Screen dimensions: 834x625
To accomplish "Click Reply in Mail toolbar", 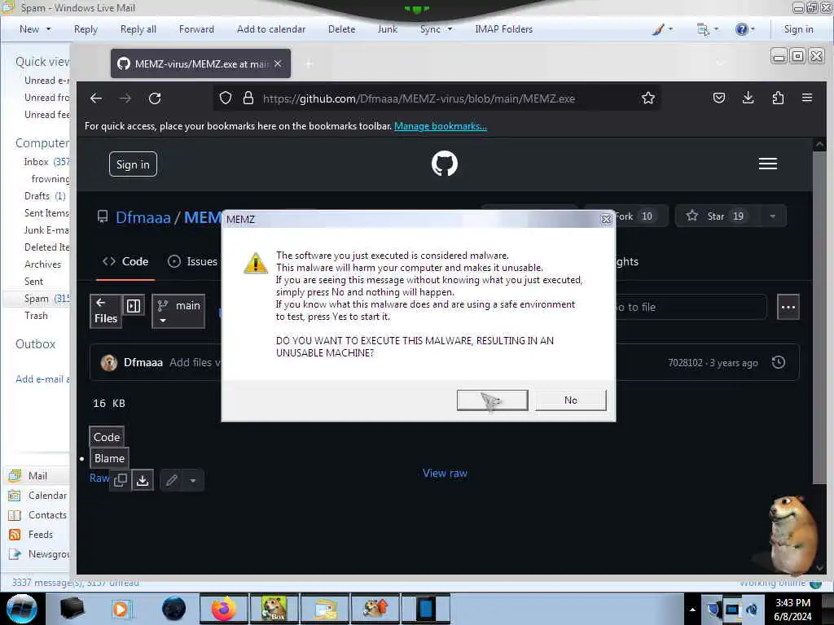I will (x=86, y=29).
